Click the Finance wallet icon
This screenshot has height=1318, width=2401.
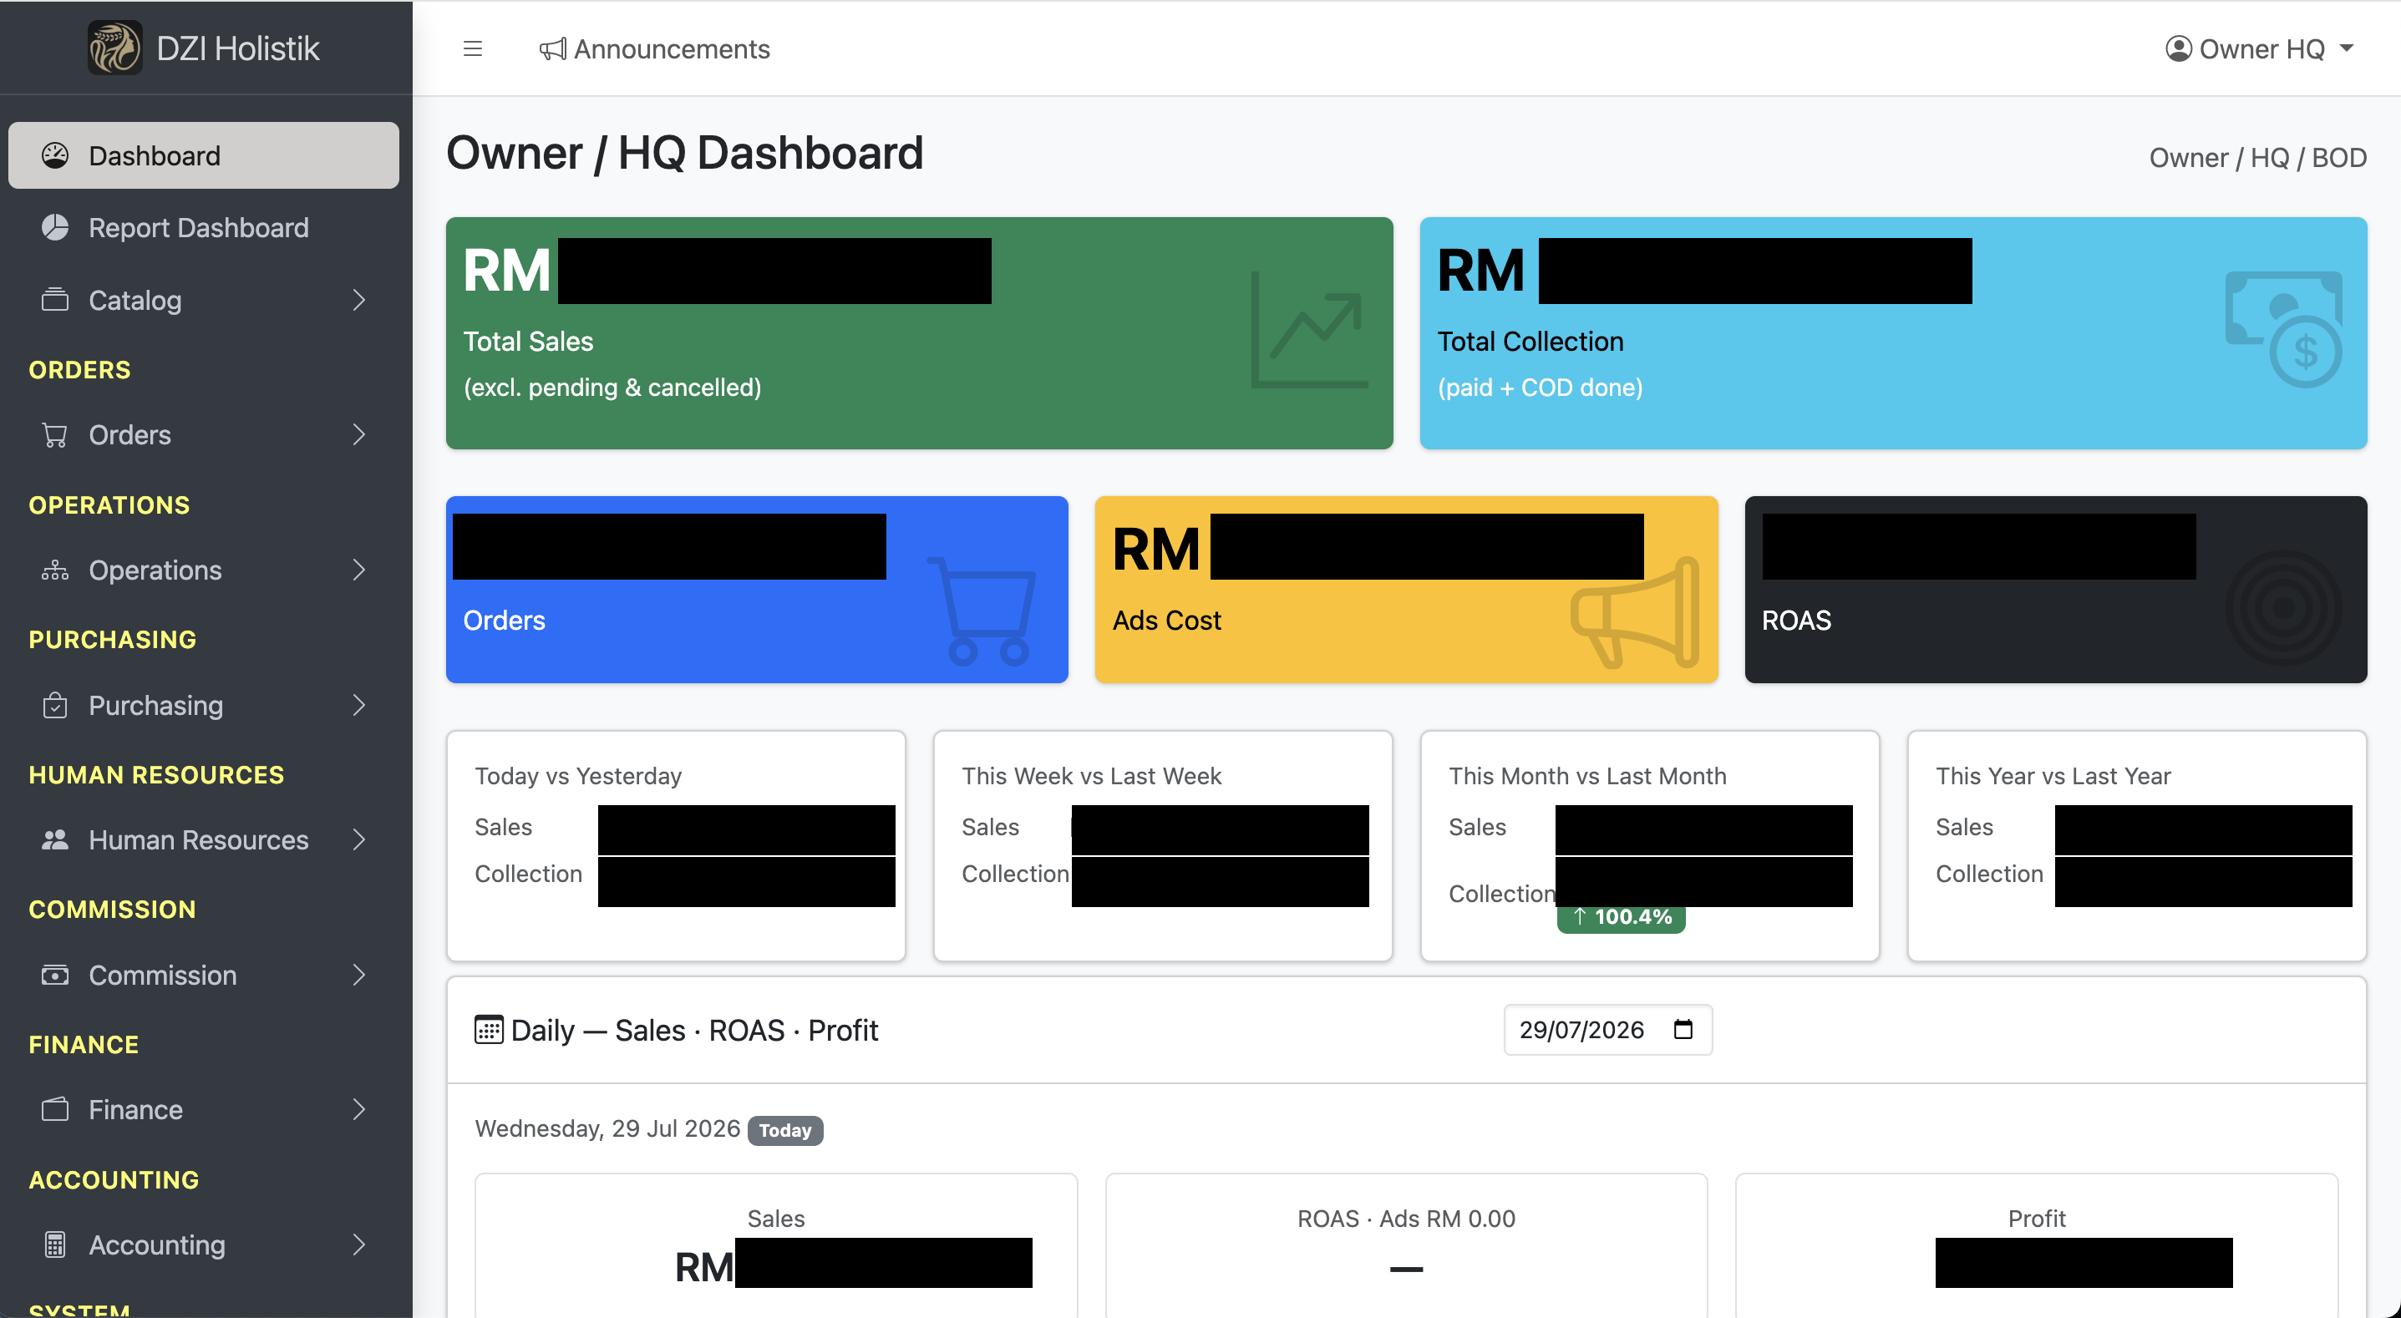[55, 1109]
